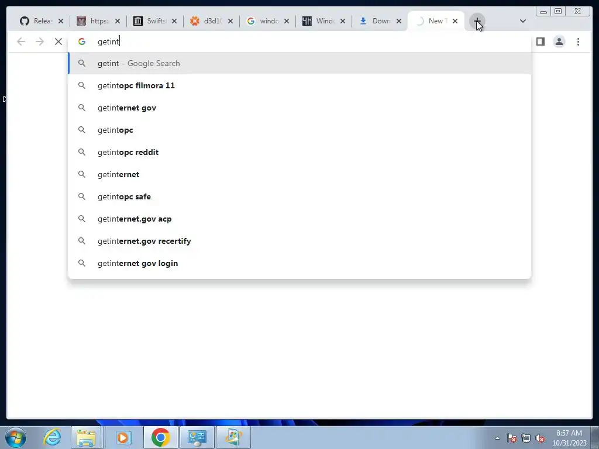Toggle the Chrome side panel

(540, 42)
